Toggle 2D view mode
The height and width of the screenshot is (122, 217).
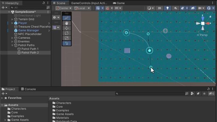tap(159, 8)
